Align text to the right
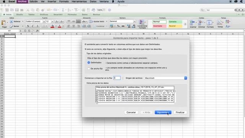Viewport: 245px width, 138px height. click(x=78, y=26)
